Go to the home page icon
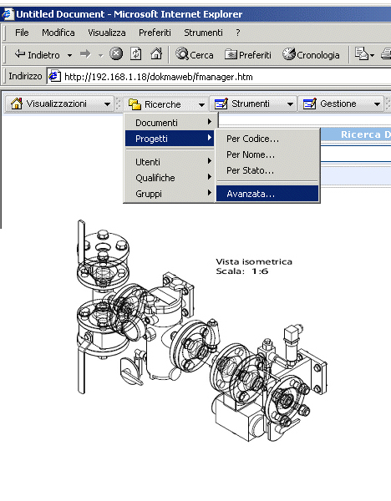Image resolution: width=391 pixels, height=501 pixels. point(156,54)
